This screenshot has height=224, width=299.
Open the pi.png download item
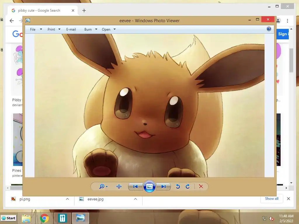[25, 199]
